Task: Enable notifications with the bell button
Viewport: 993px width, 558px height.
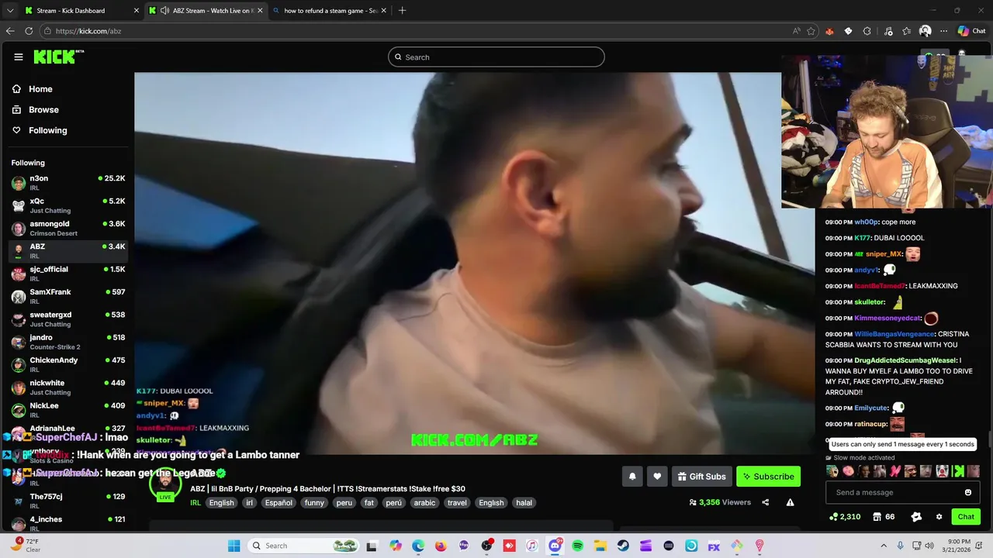Action: tap(632, 477)
